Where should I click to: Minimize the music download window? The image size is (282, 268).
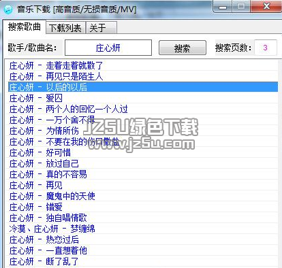[x=223, y=7]
